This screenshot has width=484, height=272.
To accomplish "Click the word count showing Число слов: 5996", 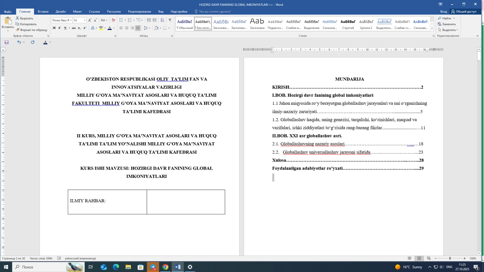I will pos(40,258).
